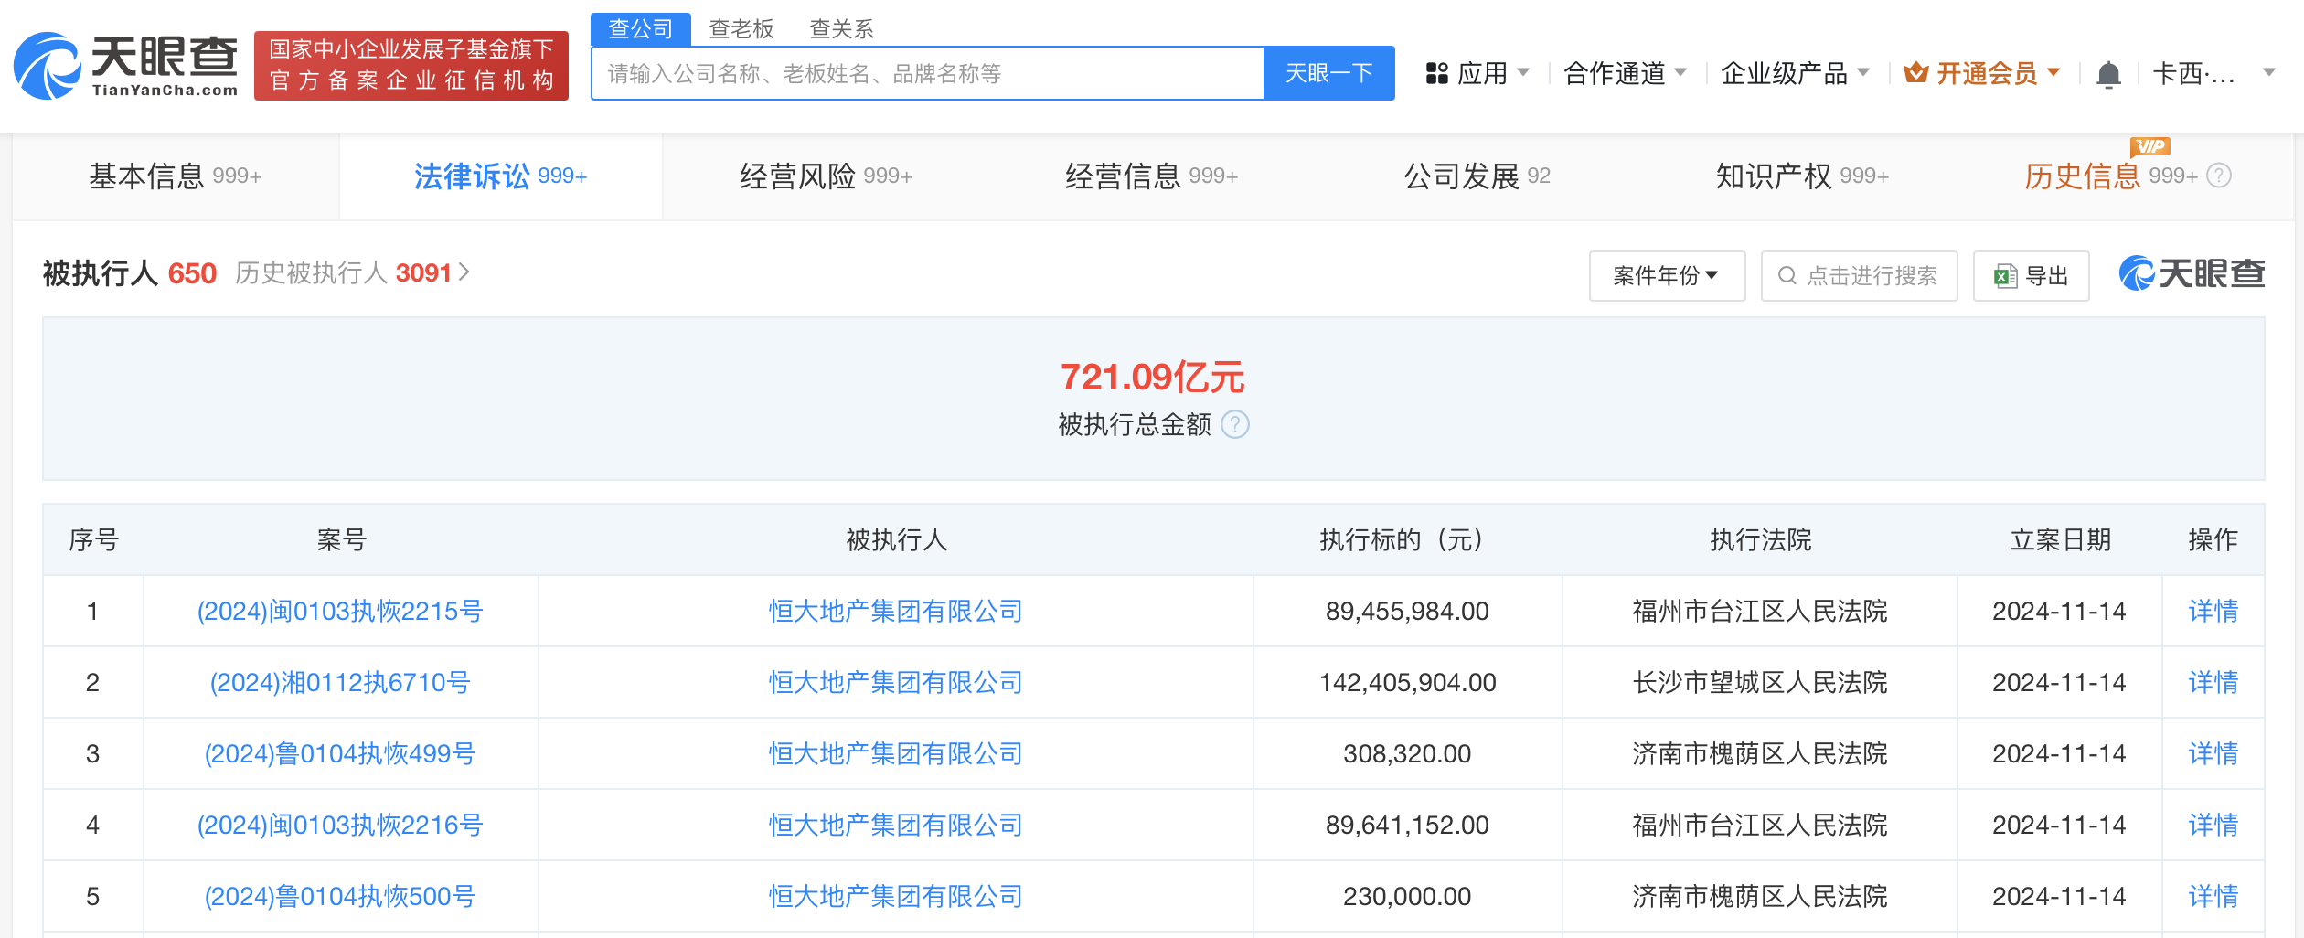The image size is (2304, 938).
Task: Click the grid icon beside 应用
Action: (x=1435, y=72)
